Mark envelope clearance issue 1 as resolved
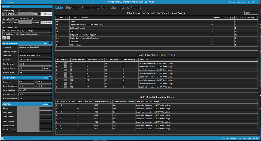This screenshot has height=141, width=261. pyautogui.click(x=65, y=63)
